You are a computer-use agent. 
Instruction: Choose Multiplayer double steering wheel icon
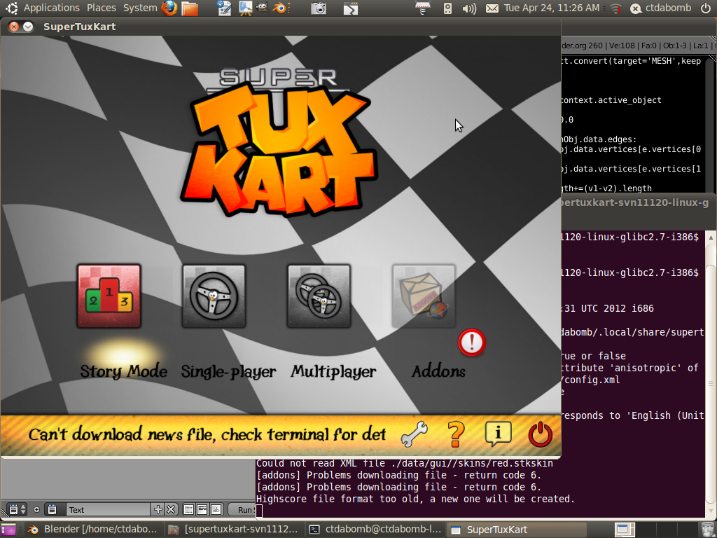click(x=319, y=296)
